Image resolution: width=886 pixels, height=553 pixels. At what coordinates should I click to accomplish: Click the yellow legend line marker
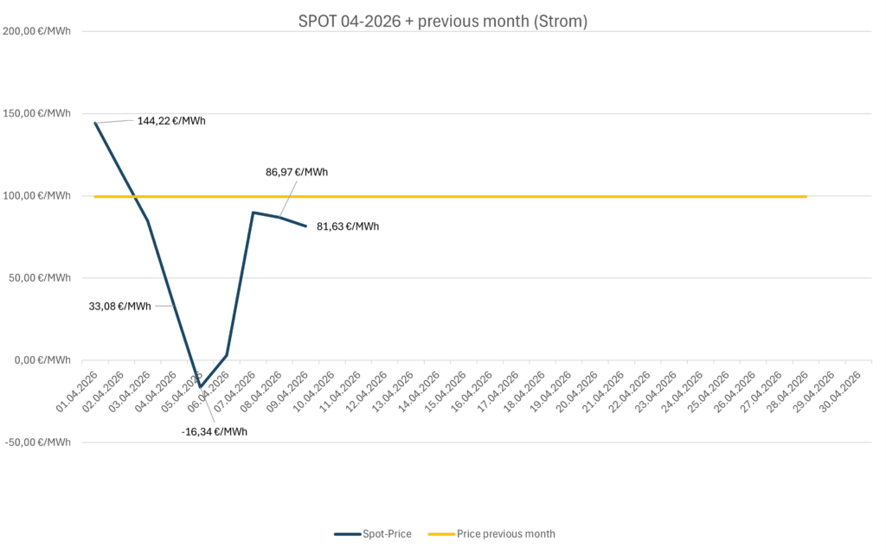(440, 534)
